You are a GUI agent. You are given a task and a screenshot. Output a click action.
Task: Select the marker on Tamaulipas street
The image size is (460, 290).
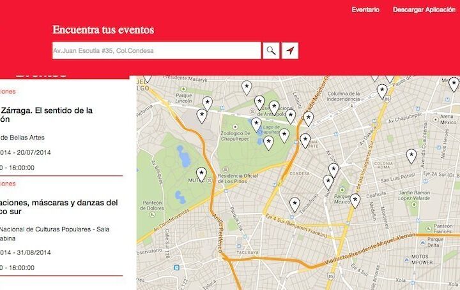[x=295, y=205]
